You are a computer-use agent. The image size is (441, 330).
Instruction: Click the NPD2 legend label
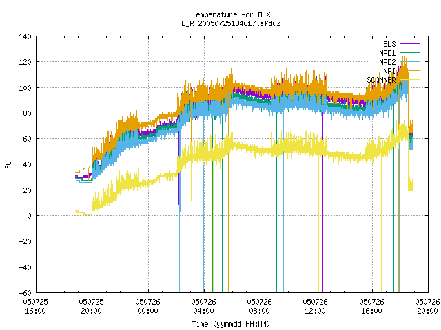[387, 62]
